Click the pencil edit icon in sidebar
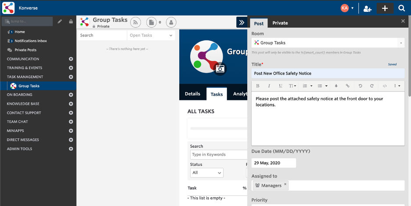Viewport: 411px width, 206px height. pos(60,21)
